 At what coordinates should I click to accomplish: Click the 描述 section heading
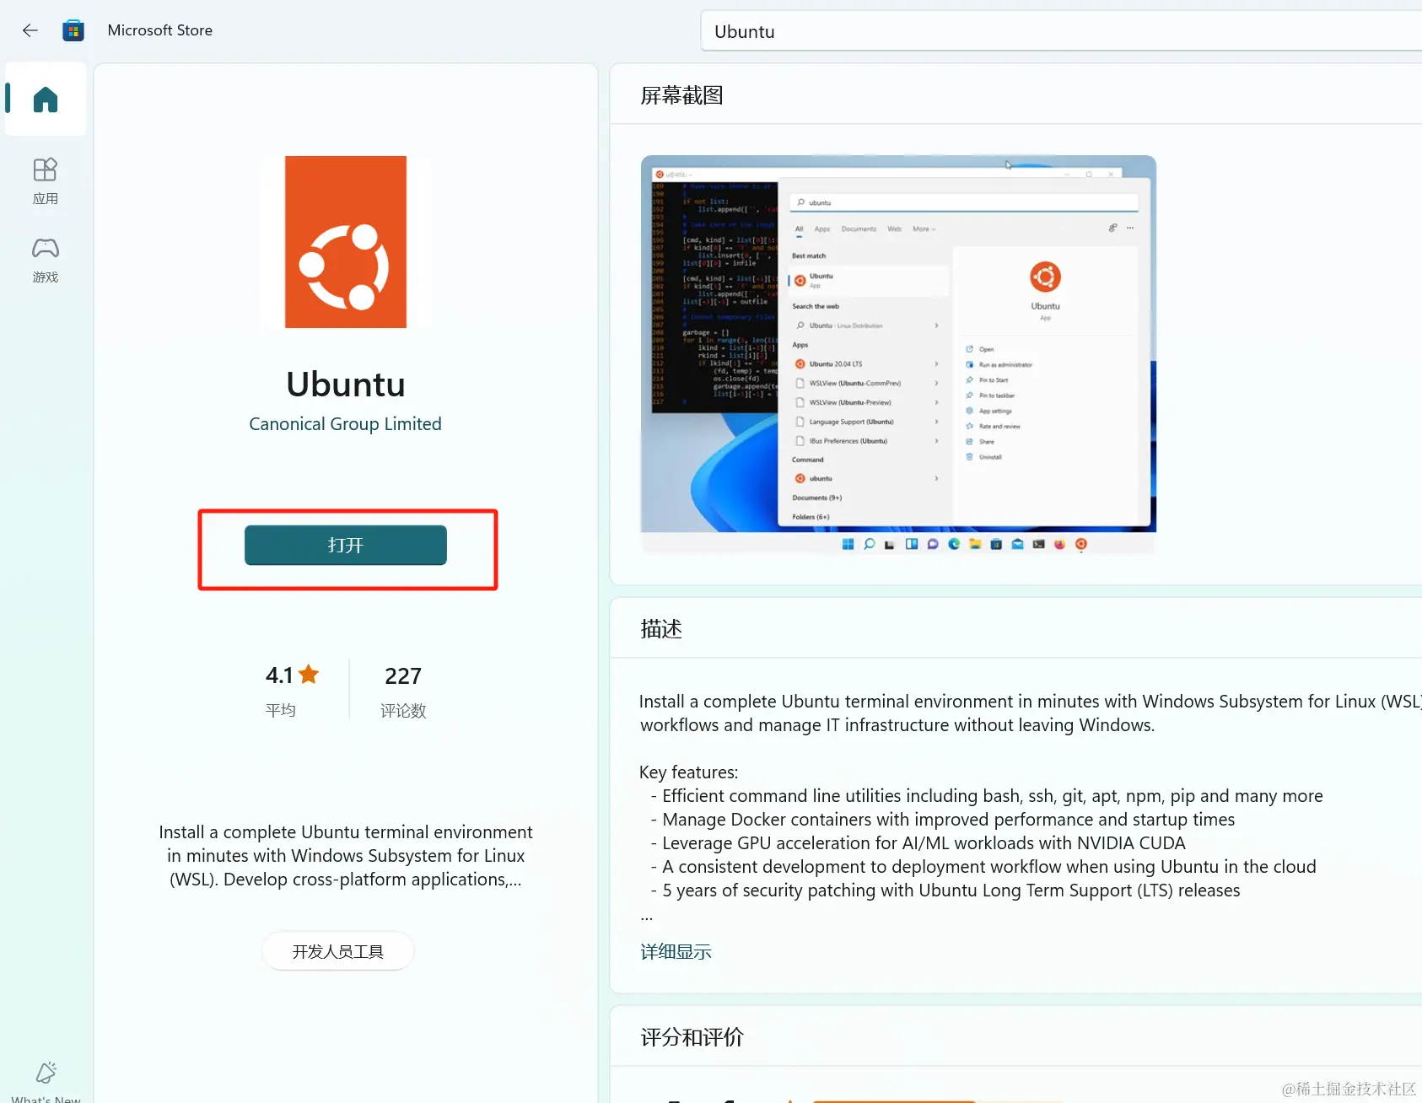pos(661,629)
